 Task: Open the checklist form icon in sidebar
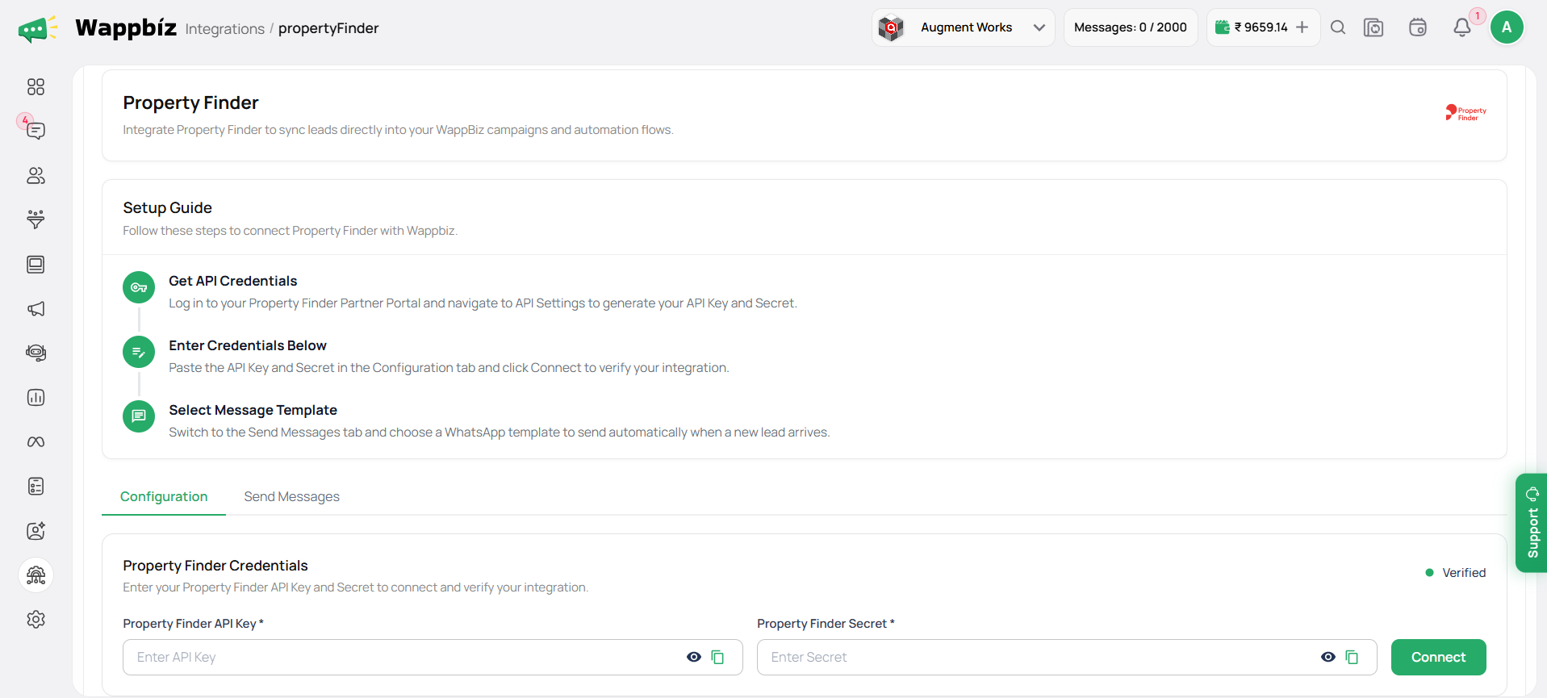pyautogui.click(x=36, y=486)
